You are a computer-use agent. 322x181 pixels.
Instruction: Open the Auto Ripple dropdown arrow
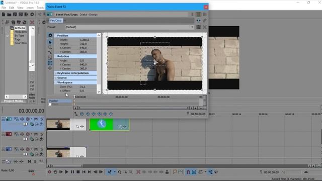tap(205, 172)
